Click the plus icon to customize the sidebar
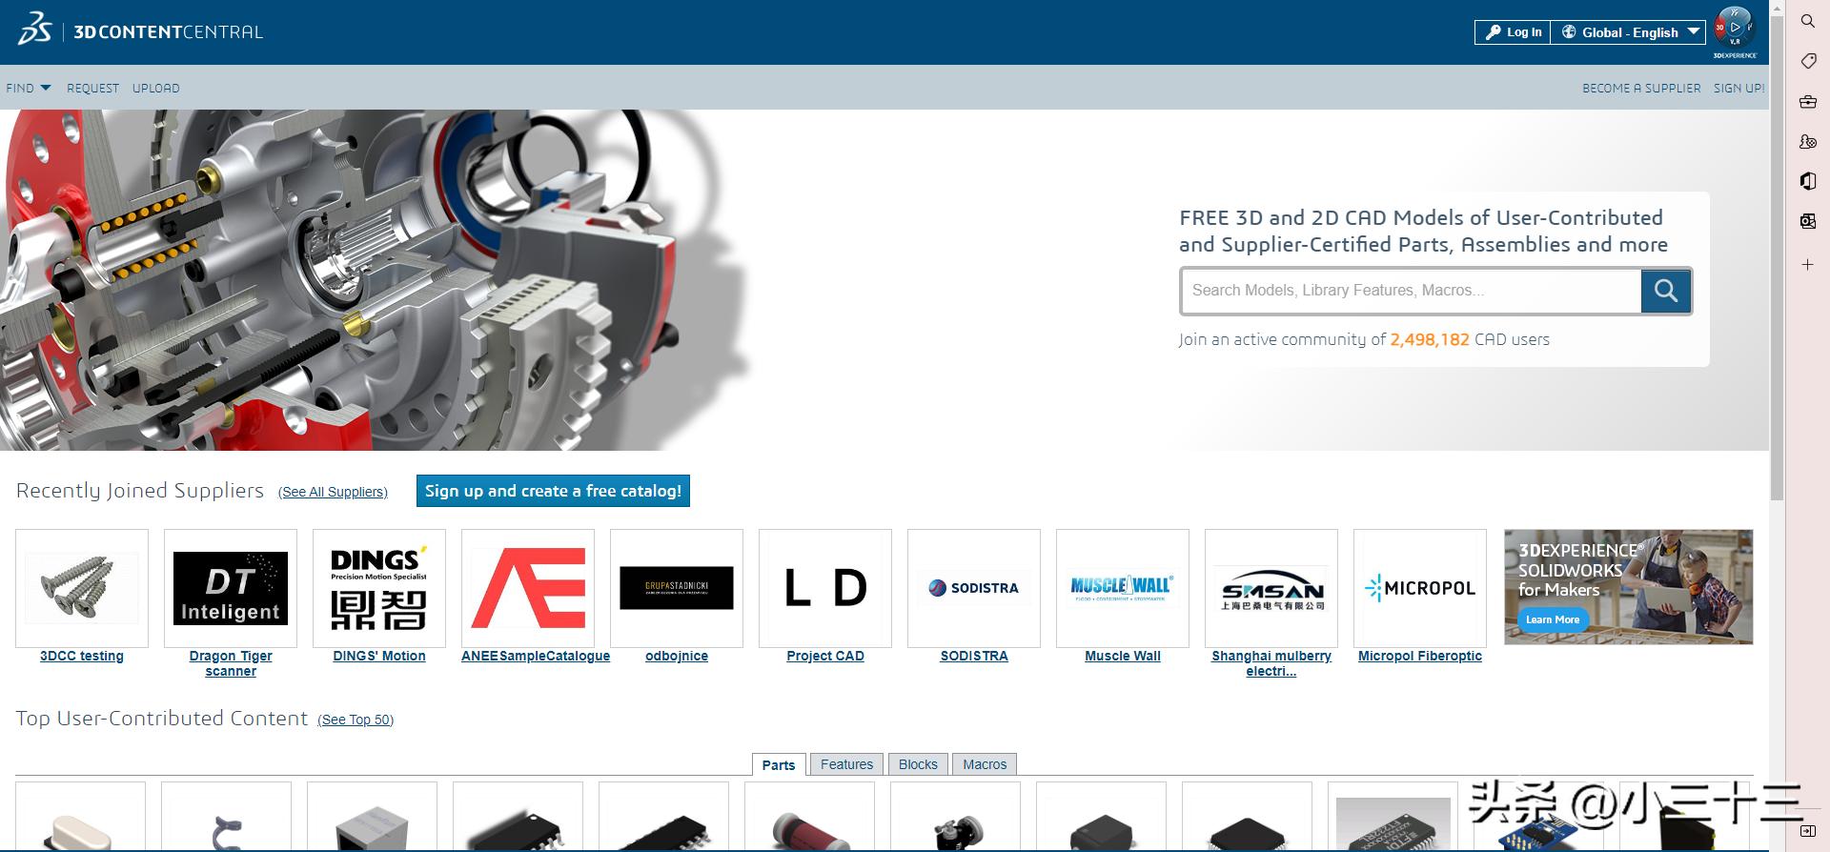The height and width of the screenshot is (852, 1830). point(1807,265)
